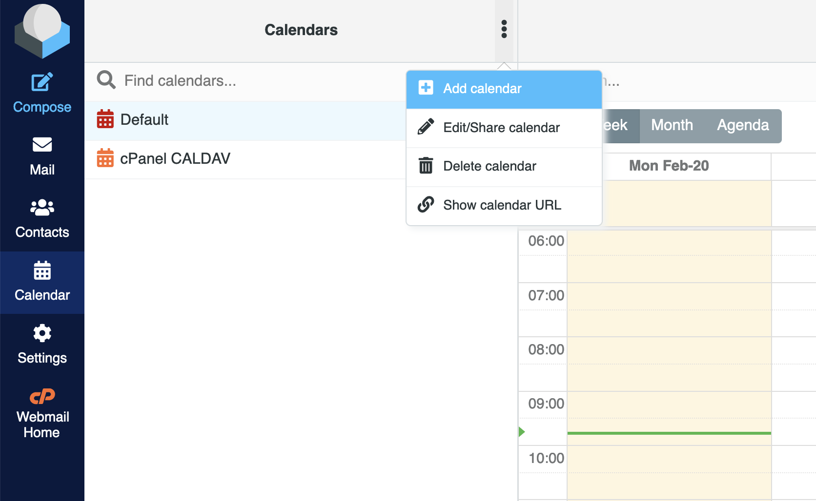Open the calendar options three-dot menu
Image resolution: width=816 pixels, height=501 pixels.
(x=503, y=30)
